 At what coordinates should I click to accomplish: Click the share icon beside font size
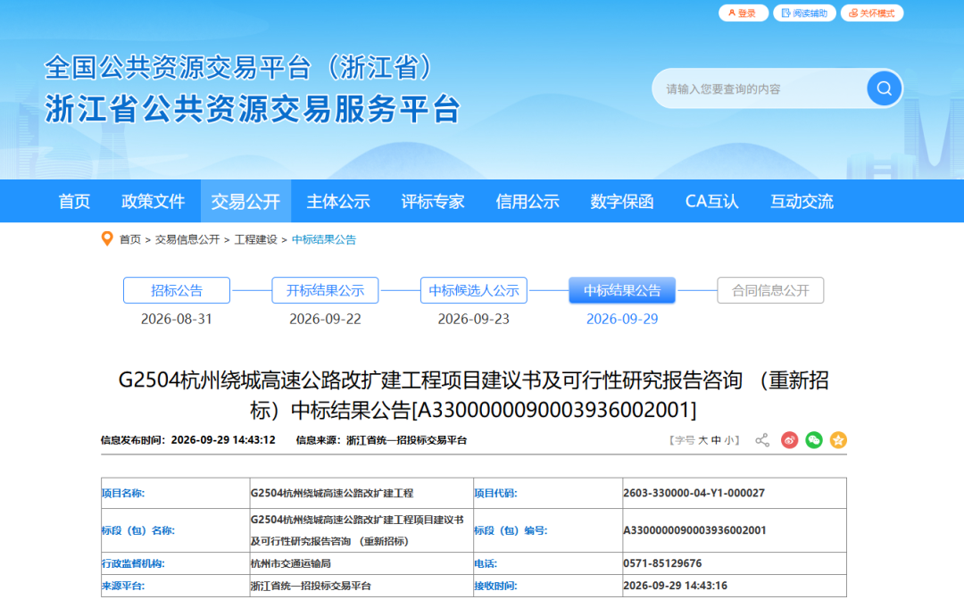tap(762, 440)
